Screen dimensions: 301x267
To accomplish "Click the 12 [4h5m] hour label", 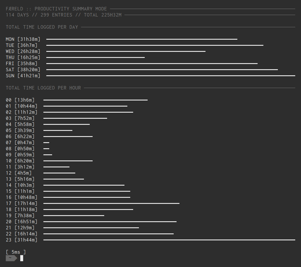I will 19,173.
